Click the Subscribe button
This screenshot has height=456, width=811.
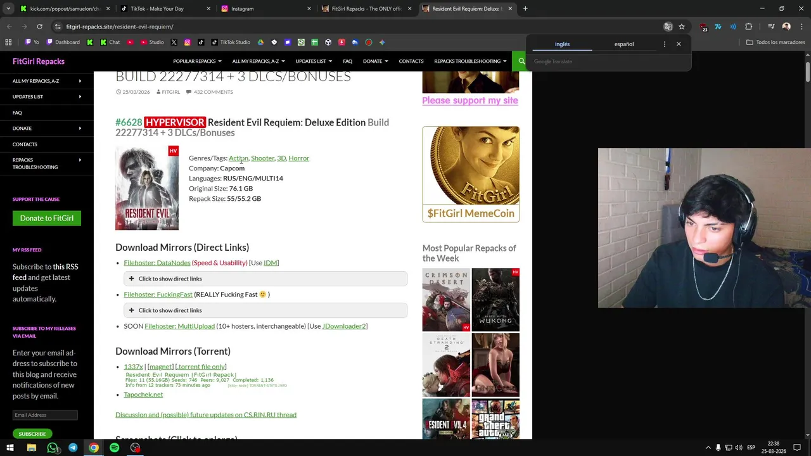[x=32, y=434]
